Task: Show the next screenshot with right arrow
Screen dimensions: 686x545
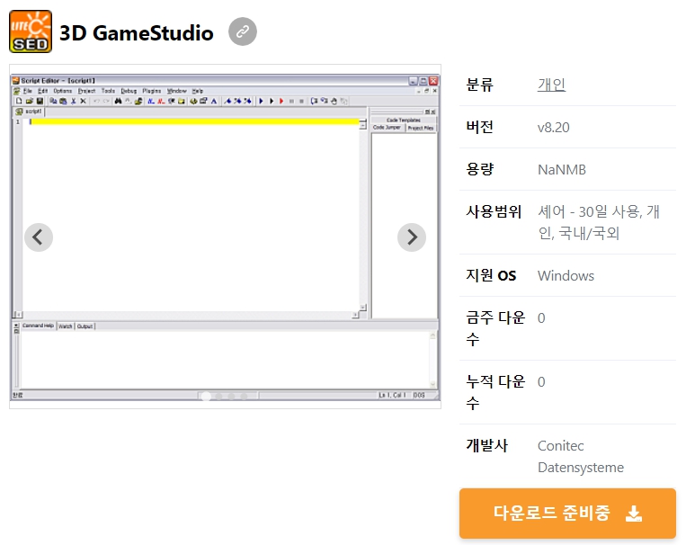Action: pyautogui.click(x=411, y=237)
